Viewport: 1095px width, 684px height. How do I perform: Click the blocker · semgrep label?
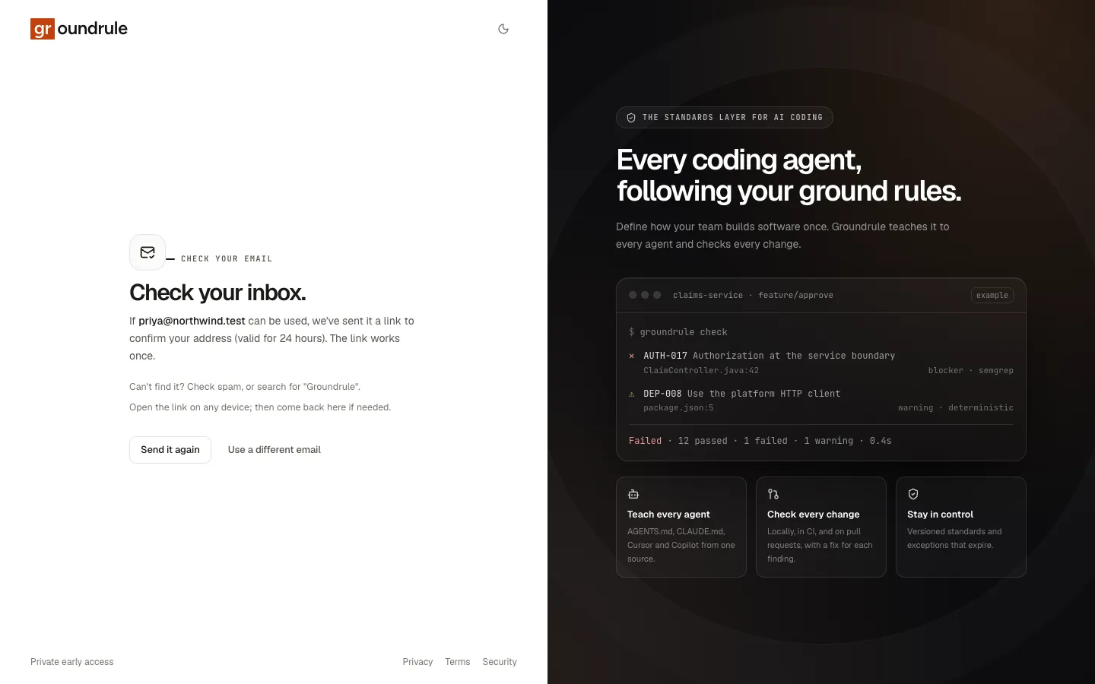coord(970,370)
